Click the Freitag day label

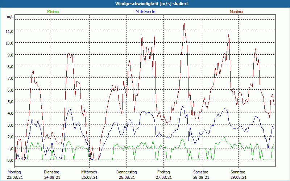tap(163, 172)
